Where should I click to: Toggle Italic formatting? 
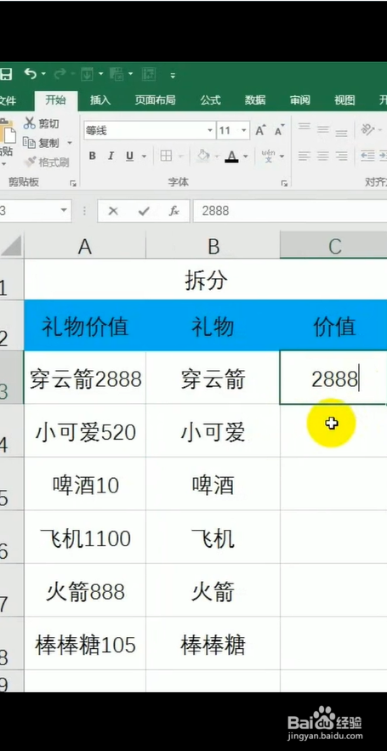click(111, 156)
